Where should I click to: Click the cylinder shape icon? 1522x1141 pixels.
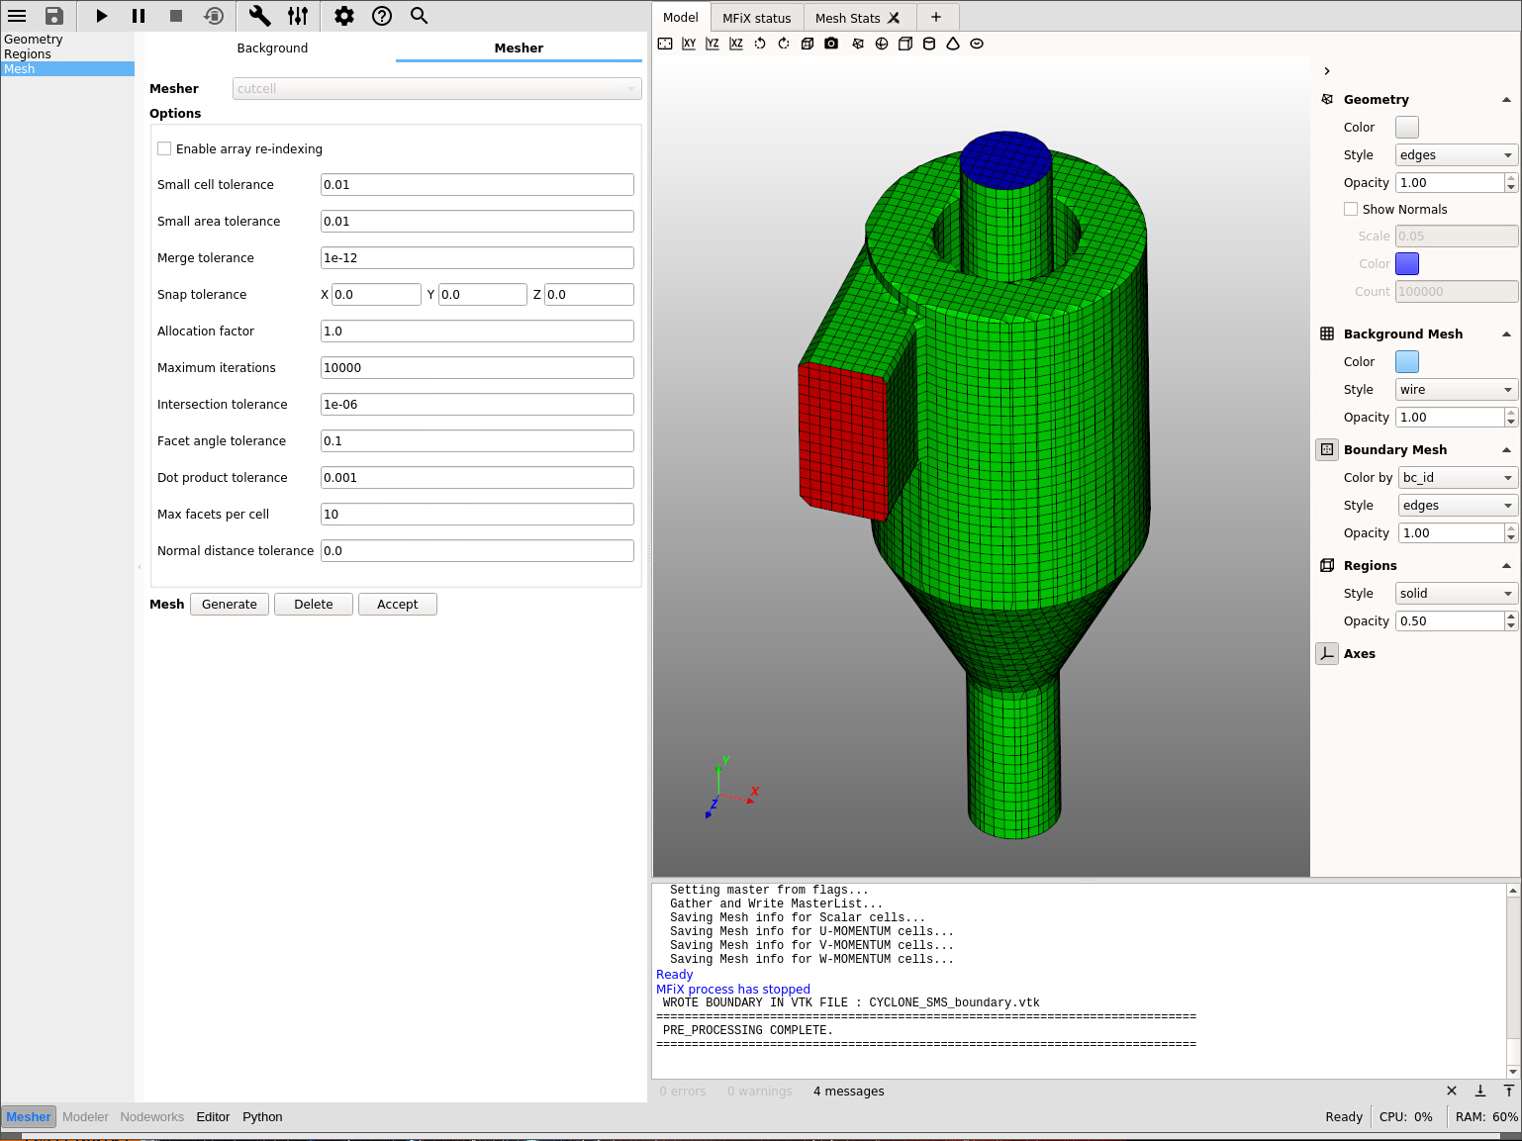929,44
